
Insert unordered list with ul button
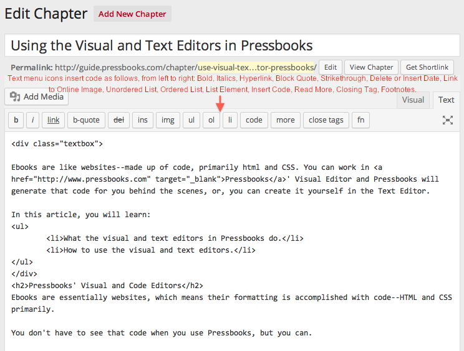pyautogui.click(x=191, y=120)
